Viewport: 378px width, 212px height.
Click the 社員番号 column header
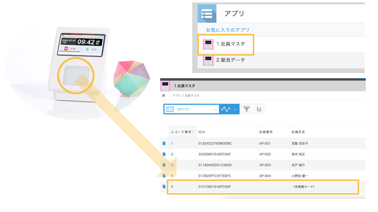click(266, 131)
